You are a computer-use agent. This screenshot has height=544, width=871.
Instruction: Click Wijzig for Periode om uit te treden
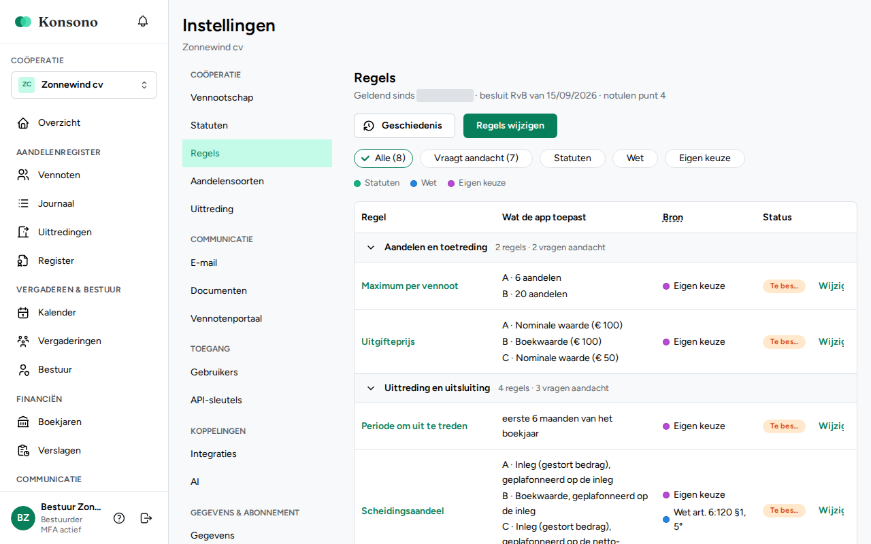831,426
